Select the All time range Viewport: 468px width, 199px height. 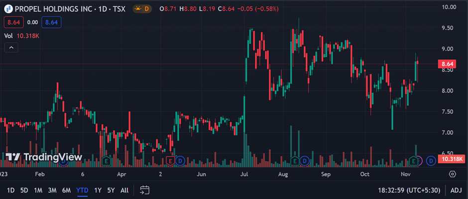click(x=125, y=190)
